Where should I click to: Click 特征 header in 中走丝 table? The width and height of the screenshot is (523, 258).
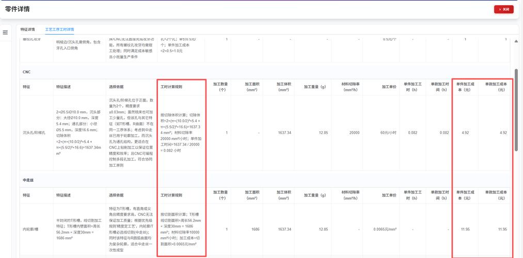click(26, 195)
